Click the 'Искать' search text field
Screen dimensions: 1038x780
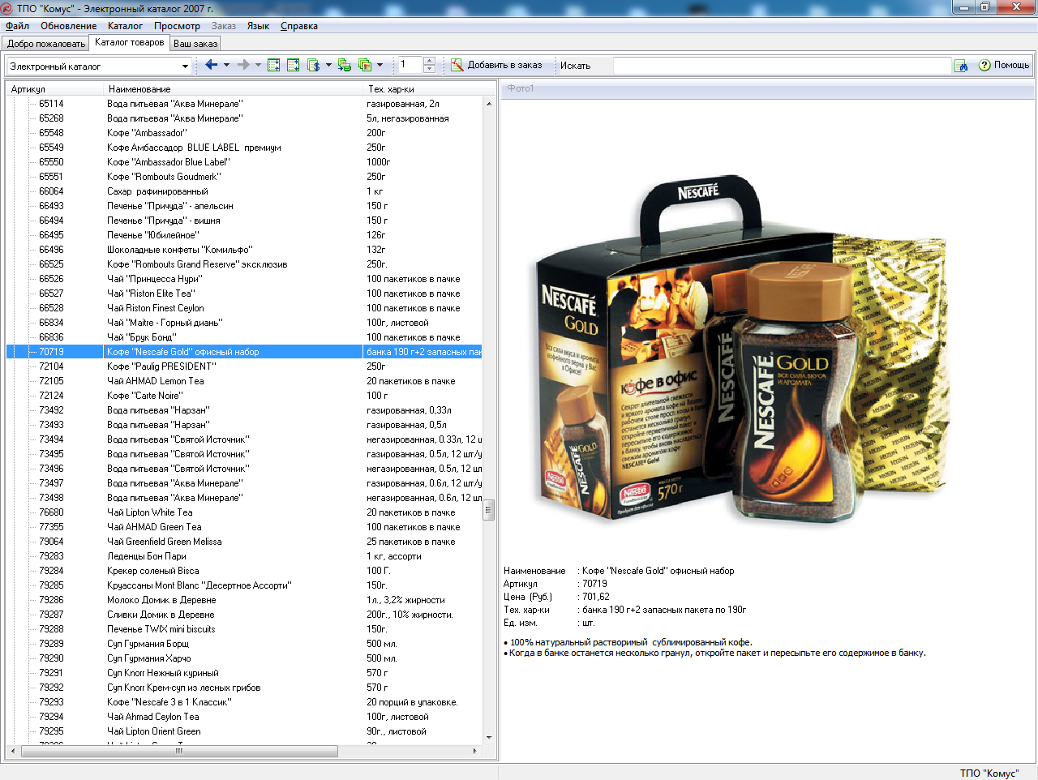[x=782, y=66]
